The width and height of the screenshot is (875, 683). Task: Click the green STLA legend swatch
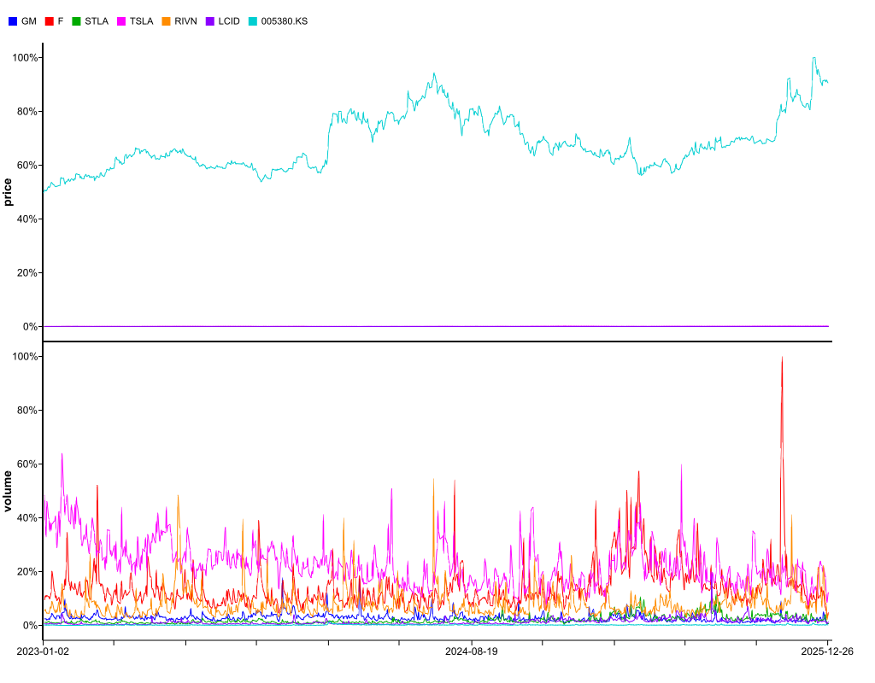point(77,20)
